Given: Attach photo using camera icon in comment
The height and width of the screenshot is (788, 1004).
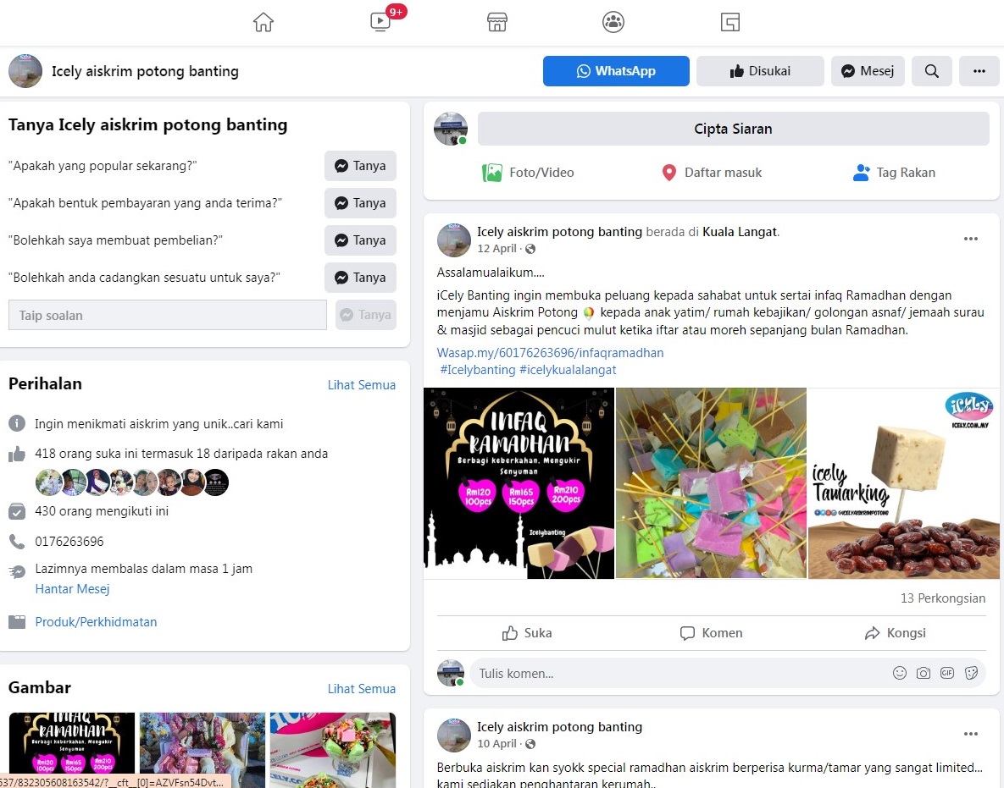Looking at the screenshot, I should click(924, 673).
